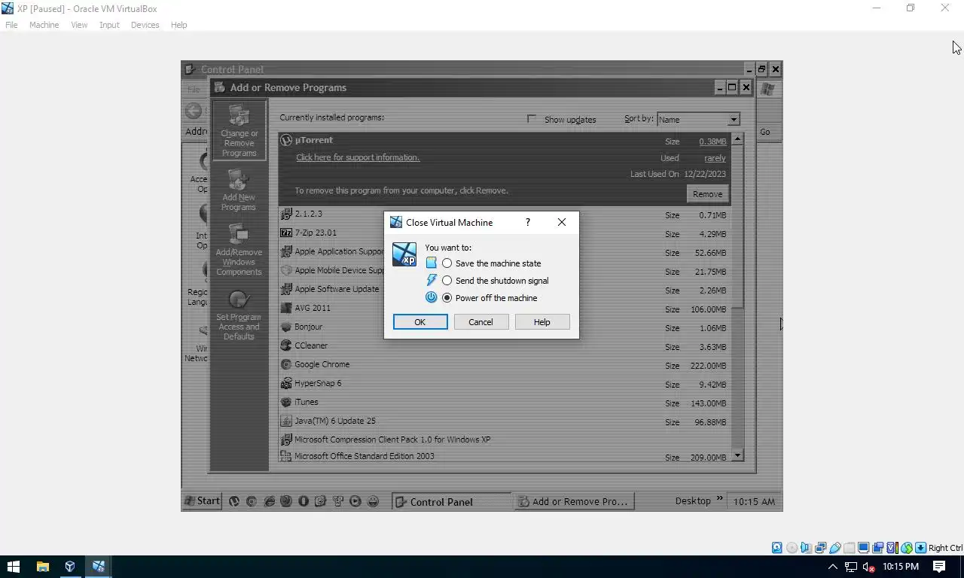The width and height of the screenshot is (964, 578).
Task: Toggle the Show updates checkbox
Action: point(532,119)
